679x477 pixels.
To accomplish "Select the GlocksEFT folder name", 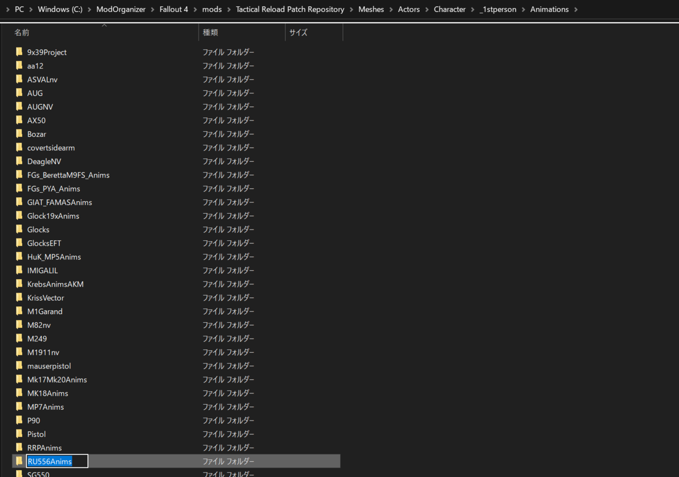I will point(44,243).
